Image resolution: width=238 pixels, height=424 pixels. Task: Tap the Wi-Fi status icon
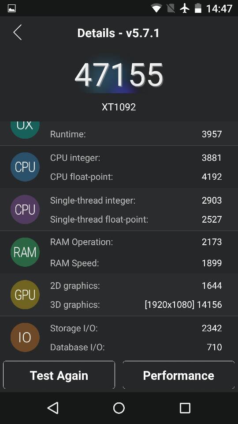click(x=156, y=8)
